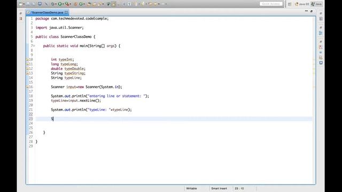
Task: Open the console terminal toolbar icon
Action: [x=40, y=4]
